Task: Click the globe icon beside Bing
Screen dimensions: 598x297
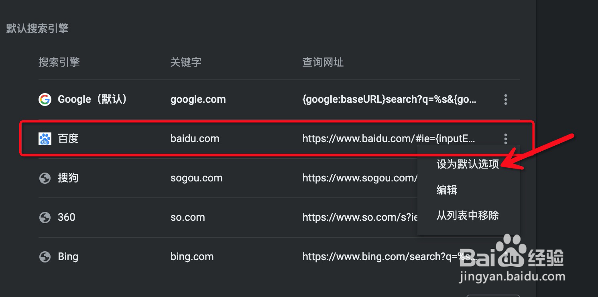Action: point(45,256)
